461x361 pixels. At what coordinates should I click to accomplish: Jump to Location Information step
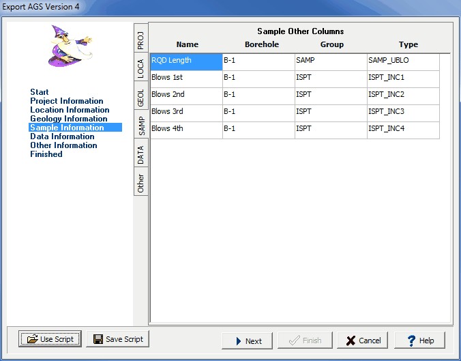(x=70, y=110)
